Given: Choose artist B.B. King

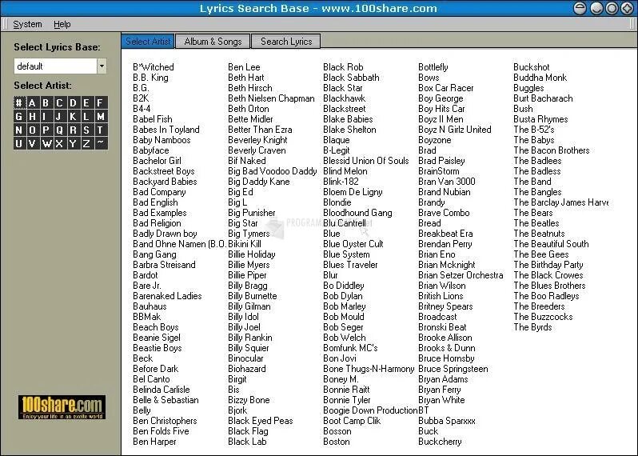Looking at the screenshot, I should pyautogui.click(x=150, y=78).
